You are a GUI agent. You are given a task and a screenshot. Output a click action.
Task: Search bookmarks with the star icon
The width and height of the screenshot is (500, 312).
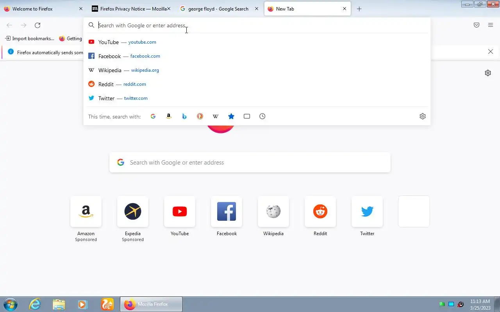click(x=231, y=116)
